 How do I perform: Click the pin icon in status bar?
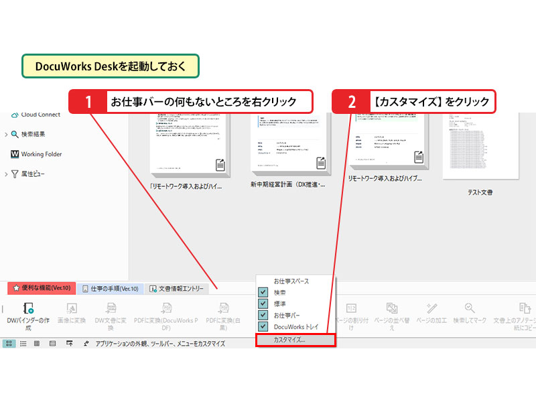pyautogui.click(x=86, y=344)
